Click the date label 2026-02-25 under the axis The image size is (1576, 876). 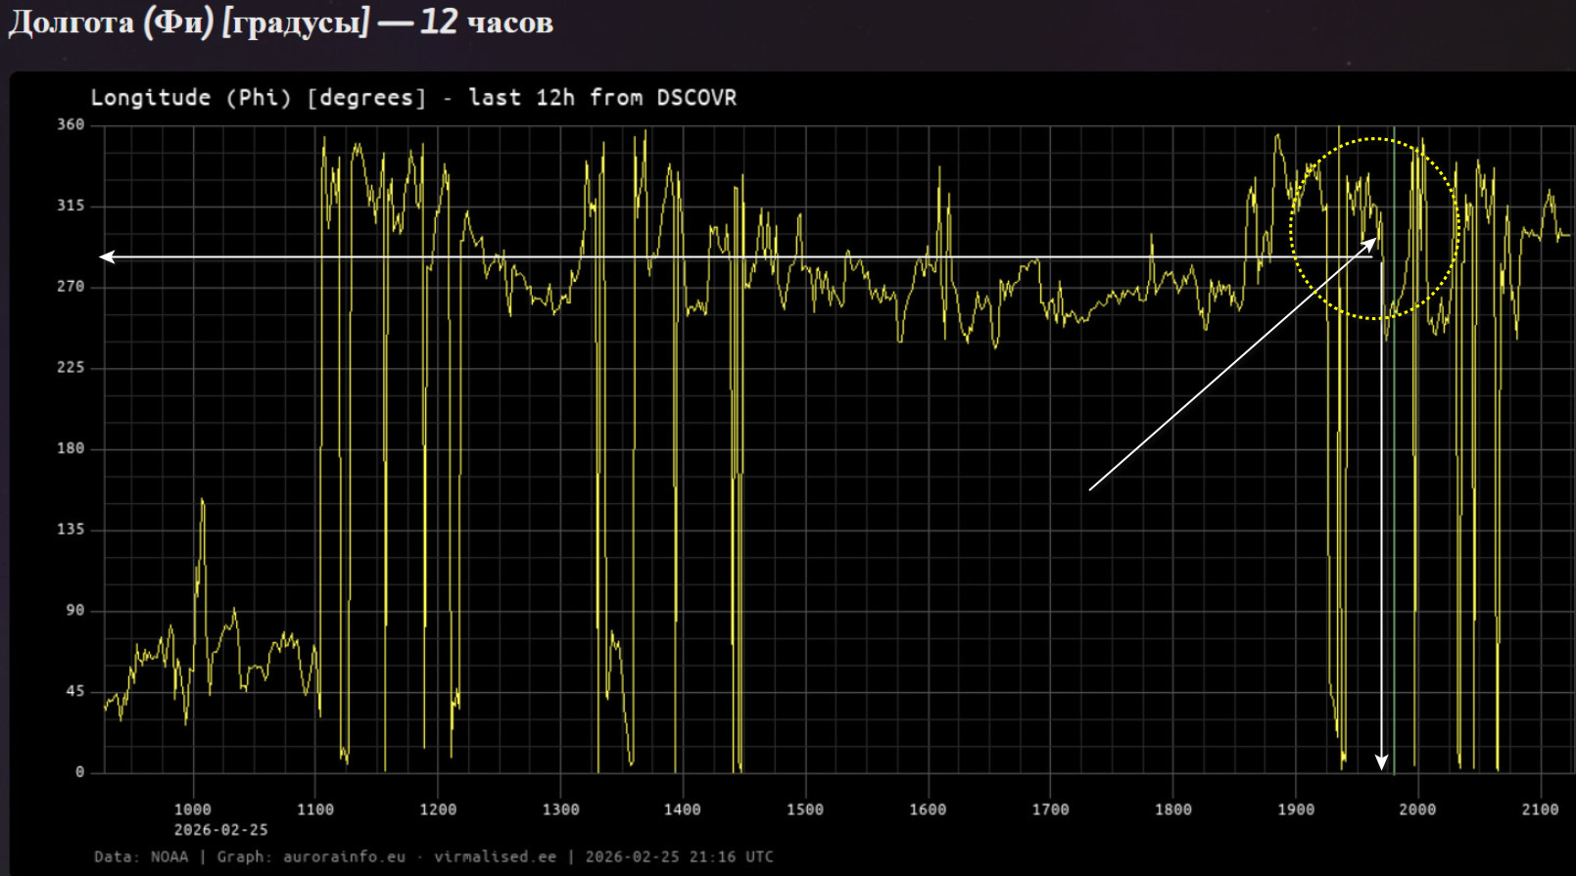[x=220, y=830]
